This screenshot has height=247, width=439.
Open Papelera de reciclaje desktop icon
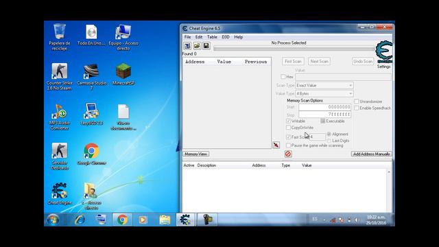tap(60, 37)
